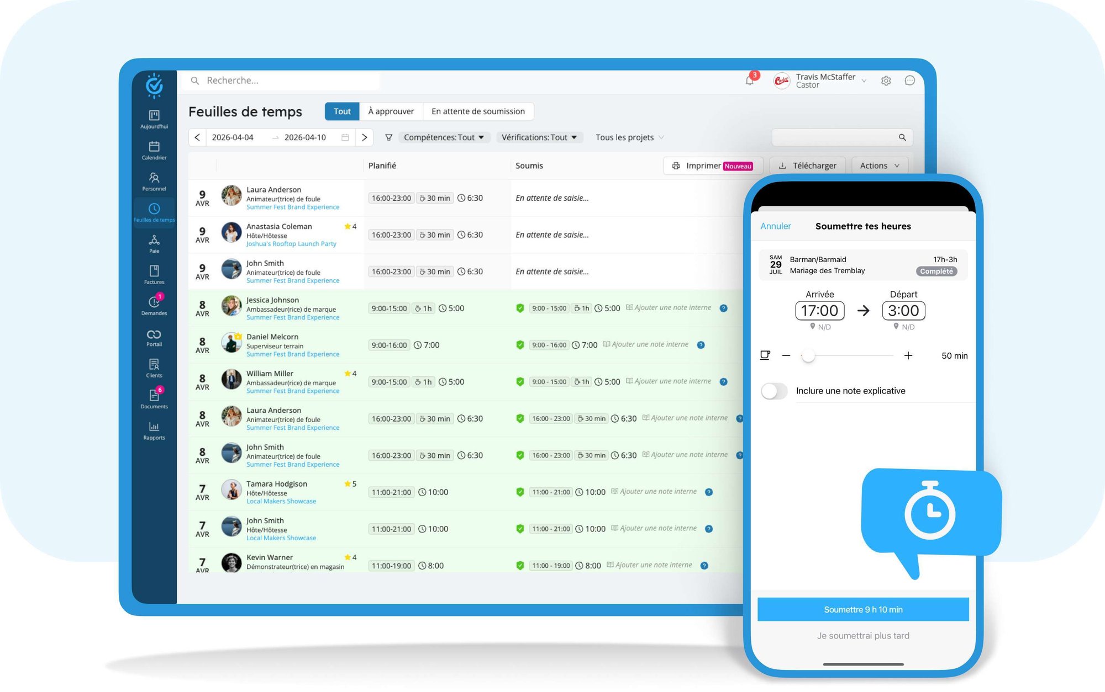Viewport: 1105px width, 692px height.
Task: Select the En attente de soumission tab
Action: pyautogui.click(x=478, y=111)
